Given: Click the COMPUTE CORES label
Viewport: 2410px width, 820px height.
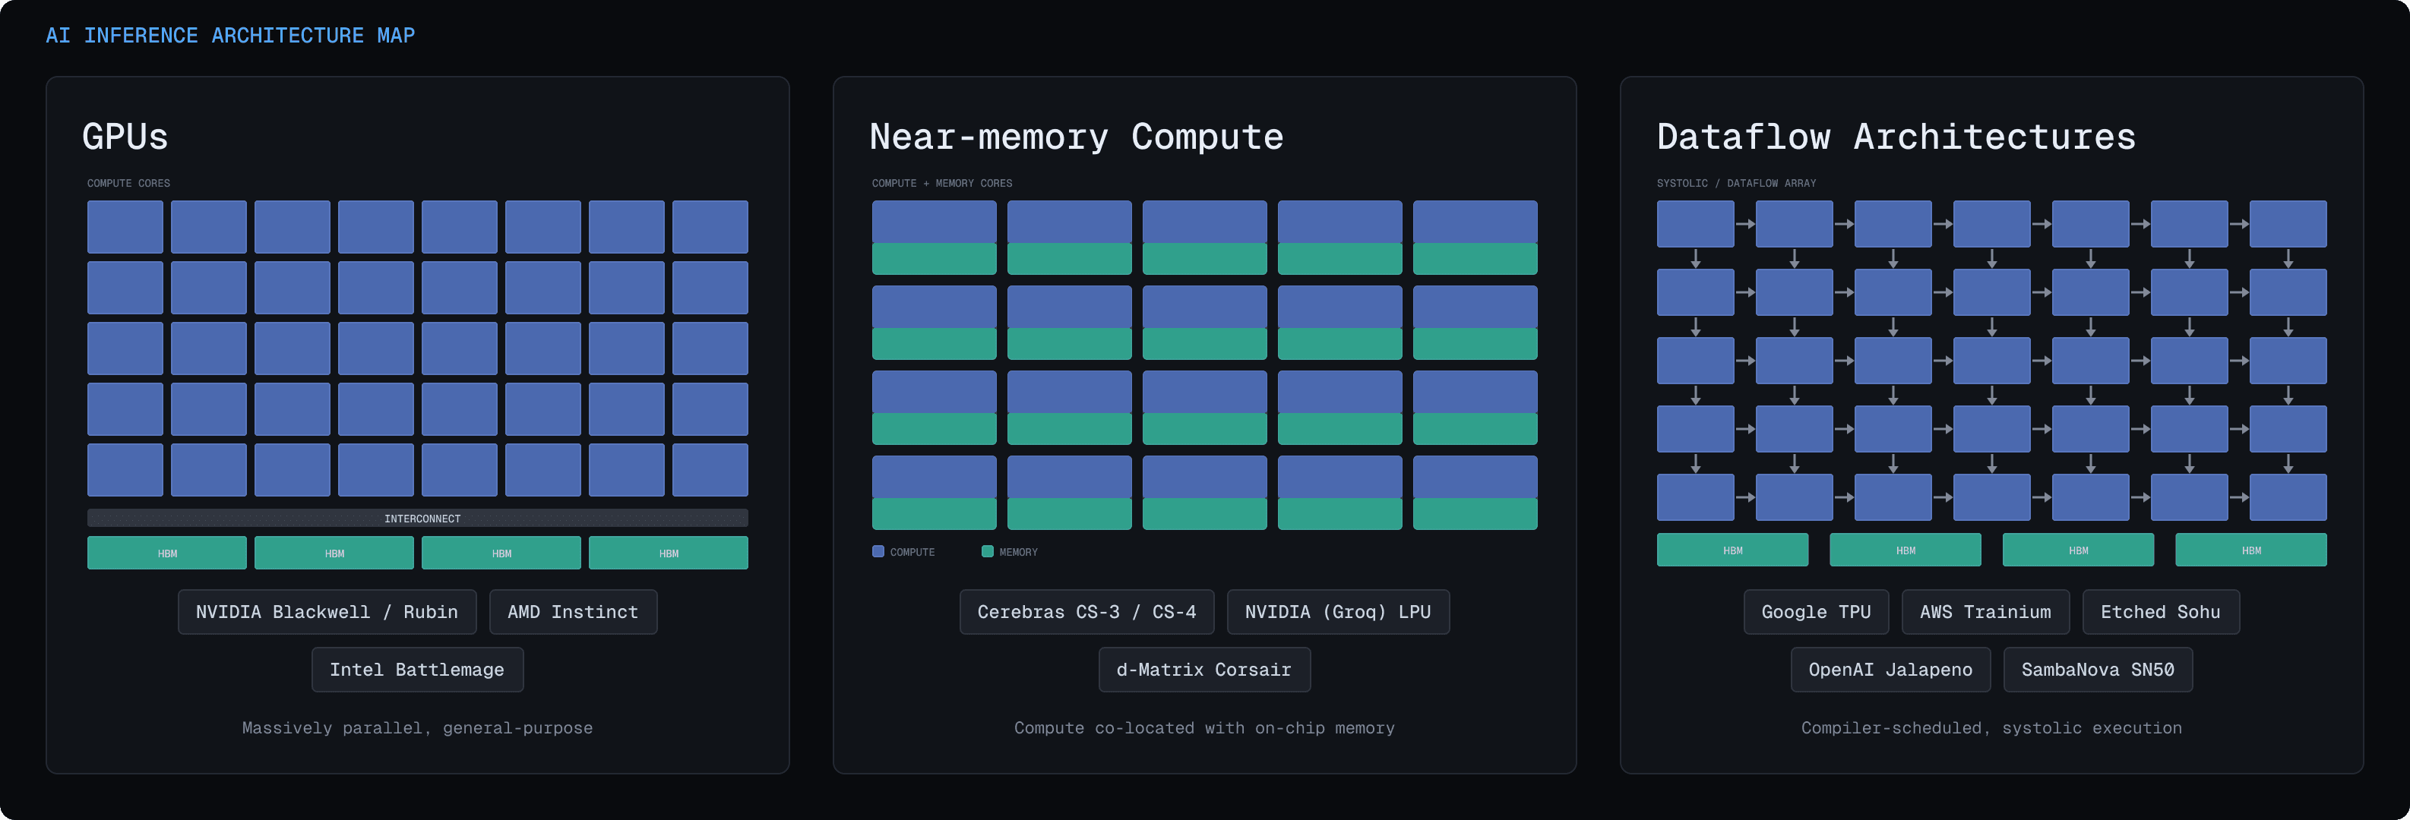Looking at the screenshot, I should 128,183.
